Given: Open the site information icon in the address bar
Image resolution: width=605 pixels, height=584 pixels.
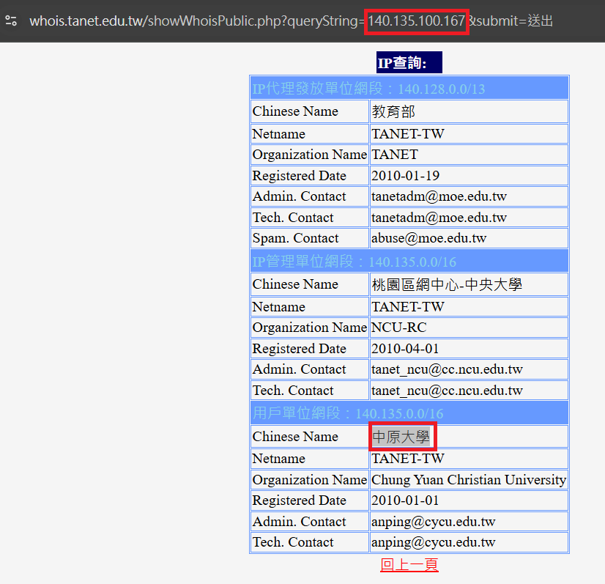Looking at the screenshot, I should pos(11,21).
